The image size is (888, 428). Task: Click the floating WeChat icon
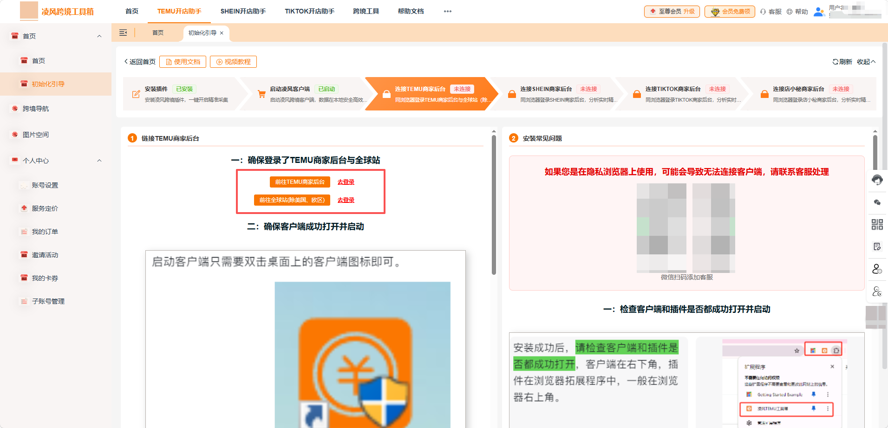pyautogui.click(x=877, y=202)
